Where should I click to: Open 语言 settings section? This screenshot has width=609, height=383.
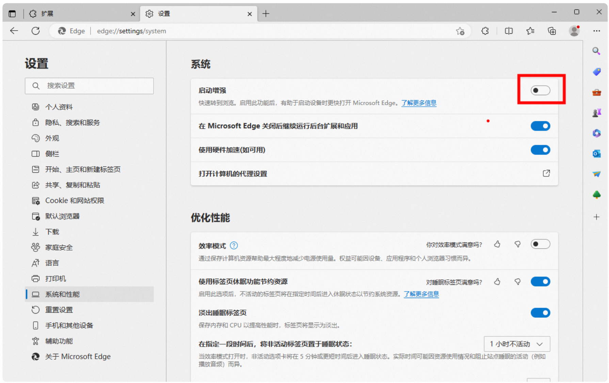(x=90, y=263)
